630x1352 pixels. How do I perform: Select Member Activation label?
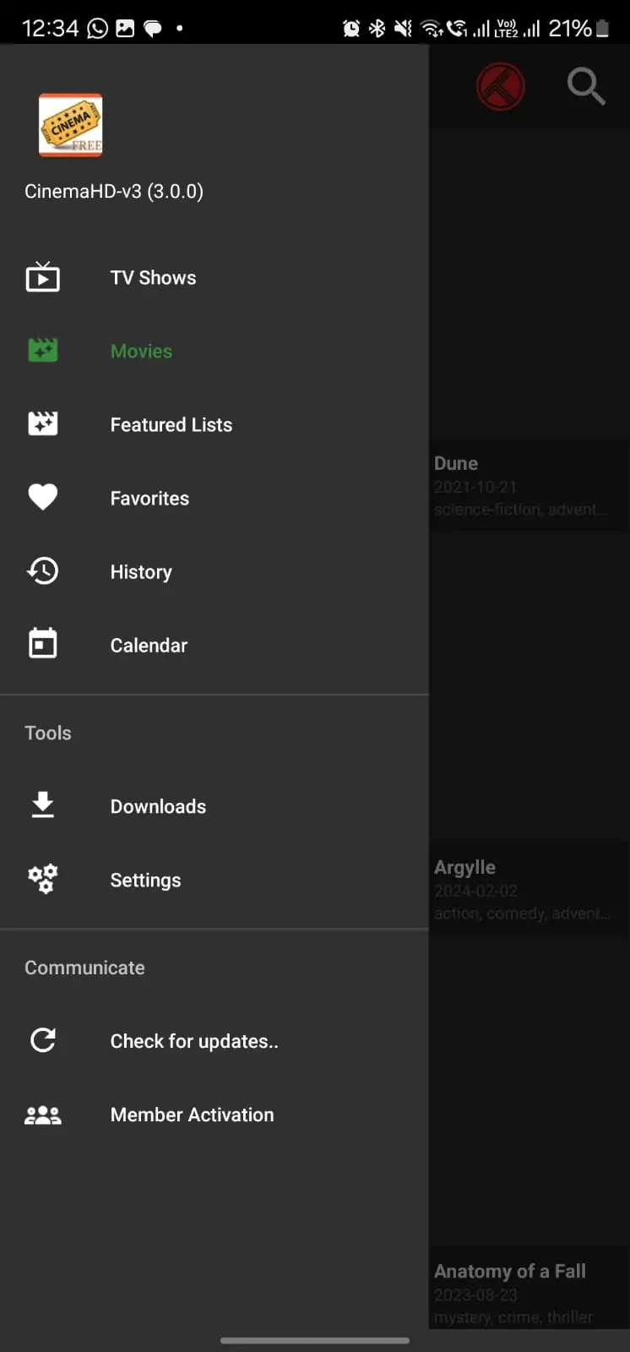pos(192,1115)
